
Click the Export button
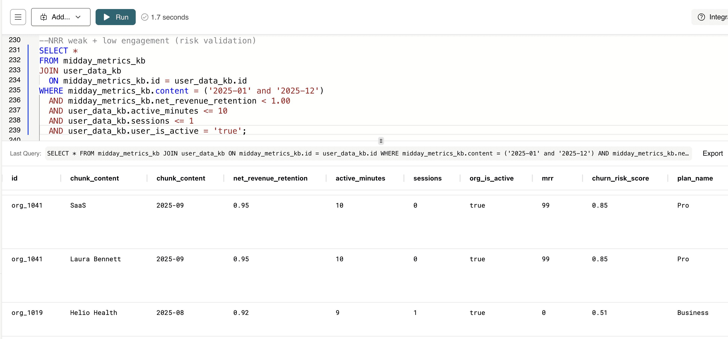(712, 153)
